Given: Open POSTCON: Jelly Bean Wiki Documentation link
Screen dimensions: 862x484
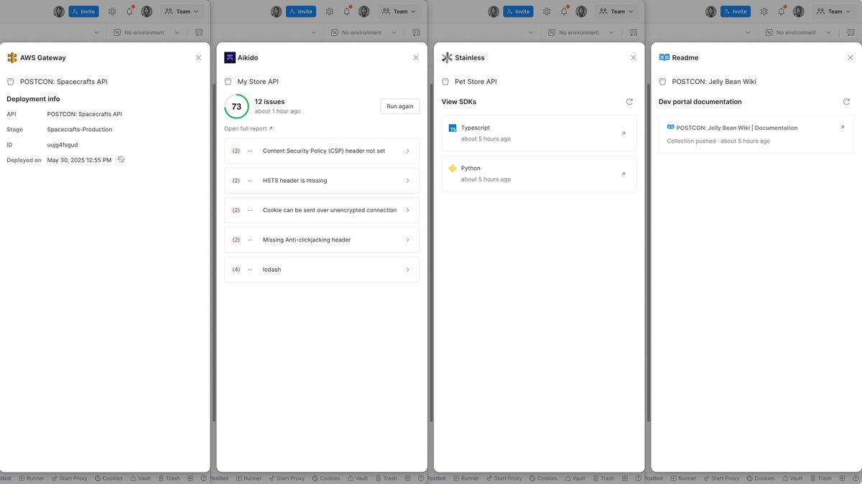Looking at the screenshot, I should point(737,128).
